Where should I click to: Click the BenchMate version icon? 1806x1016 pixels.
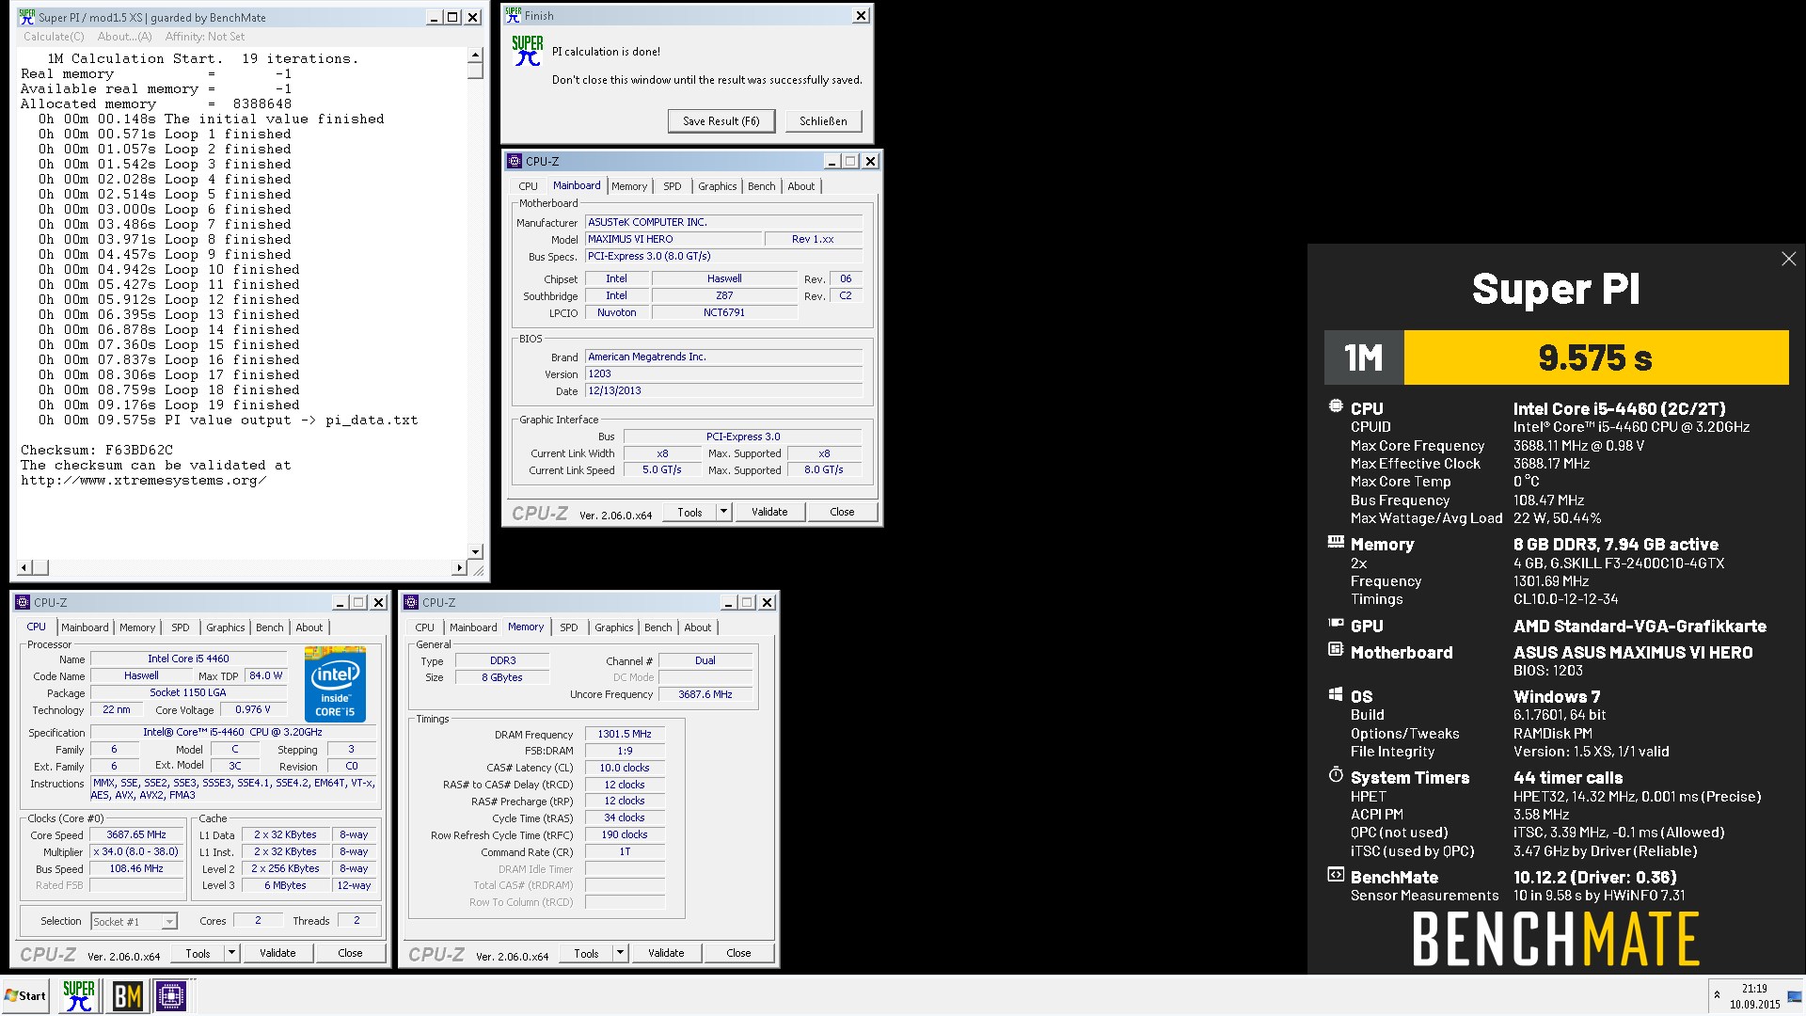[1335, 875]
